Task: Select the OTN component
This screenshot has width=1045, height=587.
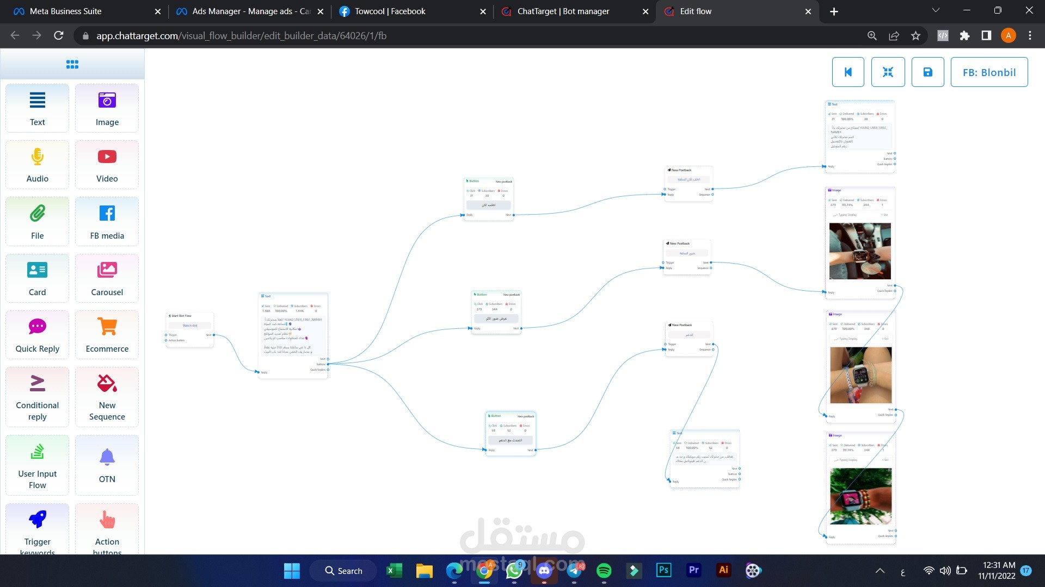Action: tap(107, 465)
